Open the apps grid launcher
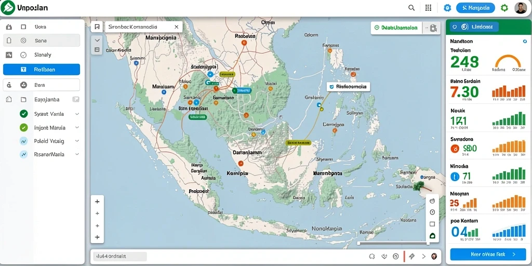This screenshot has height=266, width=532. click(x=428, y=8)
